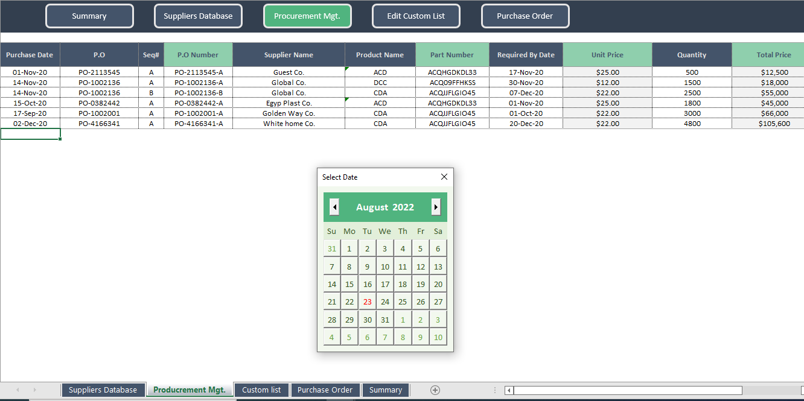The width and height of the screenshot is (804, 401).
Task: Switch to the Custom list sheet tab
Action: coord(261,390)
